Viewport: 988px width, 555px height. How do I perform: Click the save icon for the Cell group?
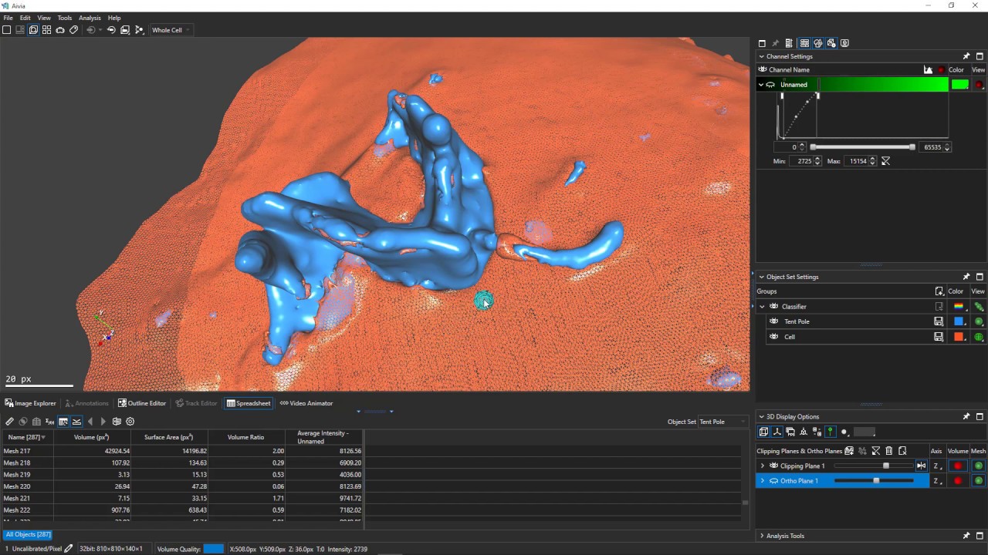(x=939, y=337)
